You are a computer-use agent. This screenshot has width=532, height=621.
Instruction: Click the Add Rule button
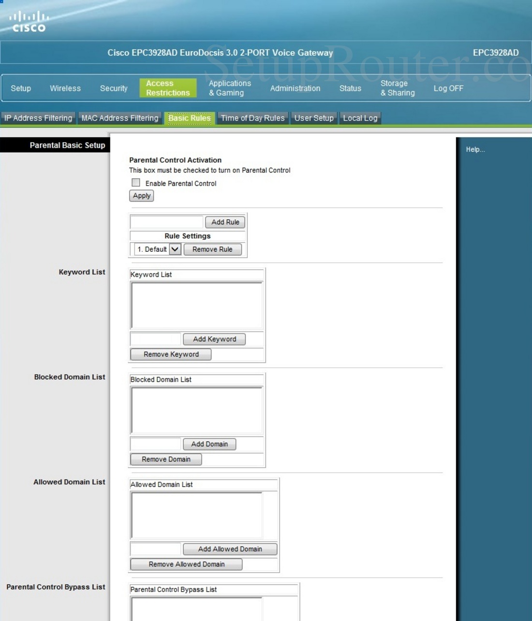tap(225, 222)
